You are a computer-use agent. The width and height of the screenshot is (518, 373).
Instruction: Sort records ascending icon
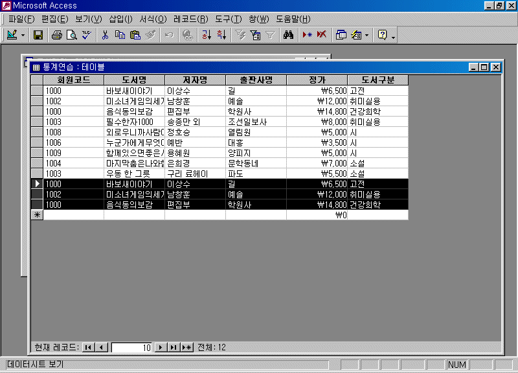tap(206, 35)
